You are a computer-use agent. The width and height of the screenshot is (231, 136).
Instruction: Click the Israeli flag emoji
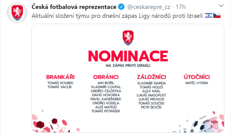[x=208, y=15]
